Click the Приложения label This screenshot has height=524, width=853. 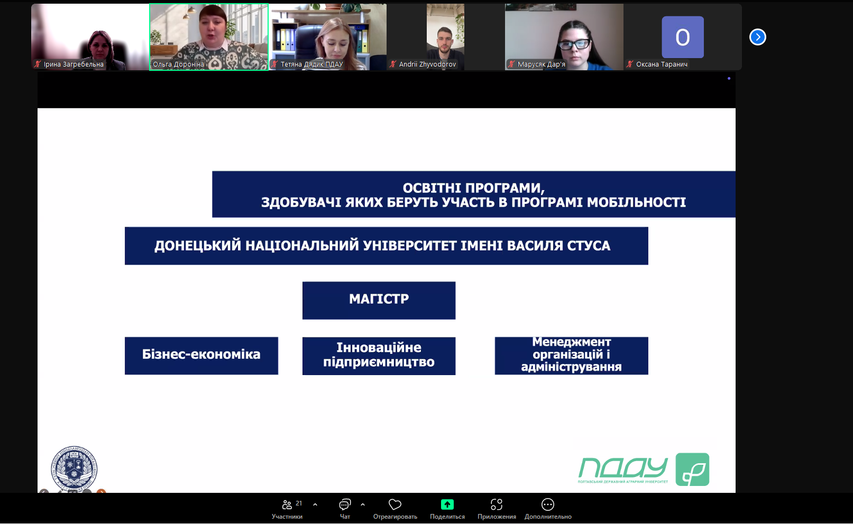coord(497,517)
